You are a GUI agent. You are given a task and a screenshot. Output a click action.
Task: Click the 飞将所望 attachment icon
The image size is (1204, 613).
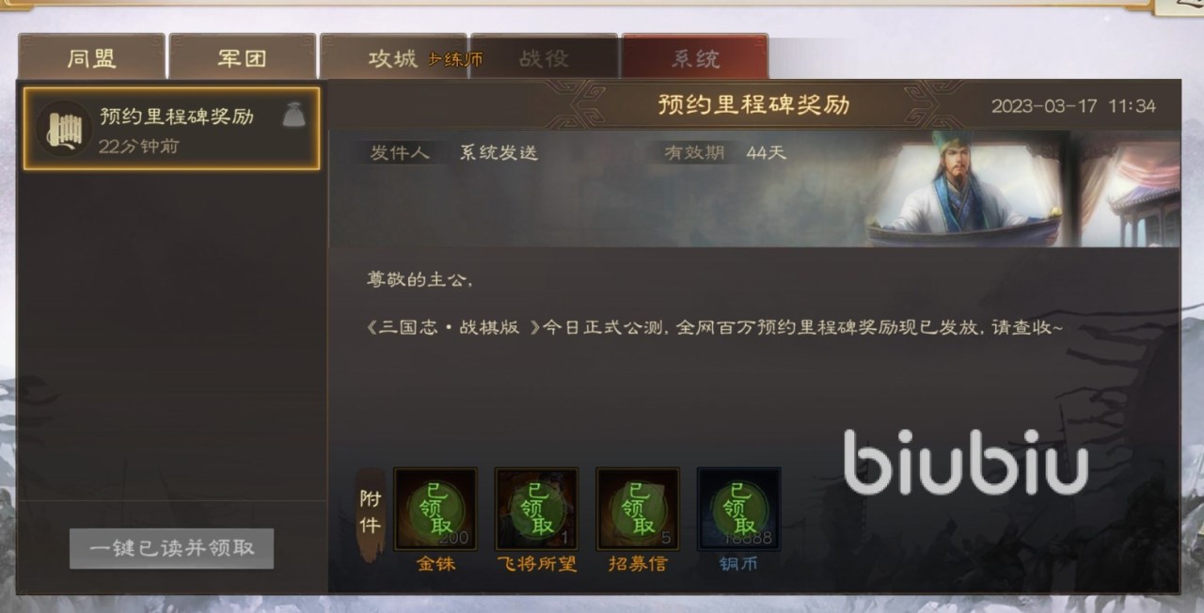pos(537,509)
